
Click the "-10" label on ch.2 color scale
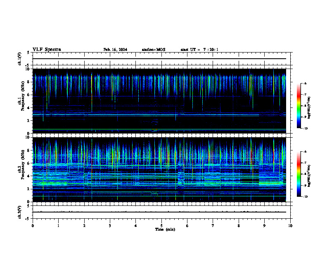pos(305,197)
